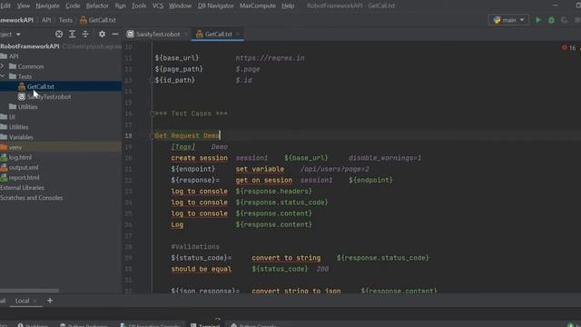
Task: Open the Problems tool window
Action: point(33,325)
